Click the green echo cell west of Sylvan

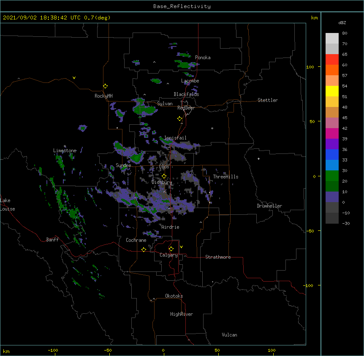(x=145, y=110)
